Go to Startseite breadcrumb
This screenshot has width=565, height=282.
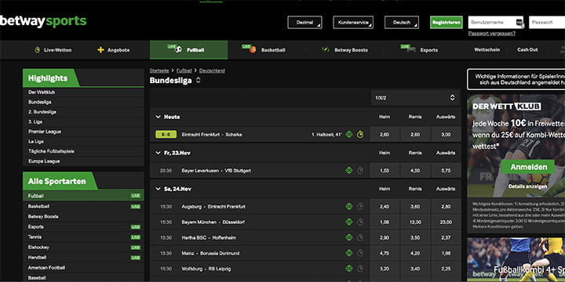click(x=159, y=70)
